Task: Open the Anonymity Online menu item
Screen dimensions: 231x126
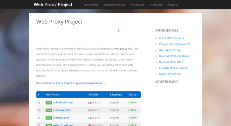Action: pos(114,5)
